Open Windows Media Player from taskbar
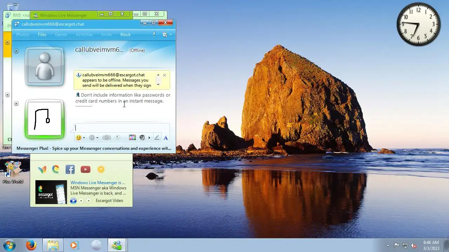Screen dimensions: 449x252 click(x=74, y=245)
